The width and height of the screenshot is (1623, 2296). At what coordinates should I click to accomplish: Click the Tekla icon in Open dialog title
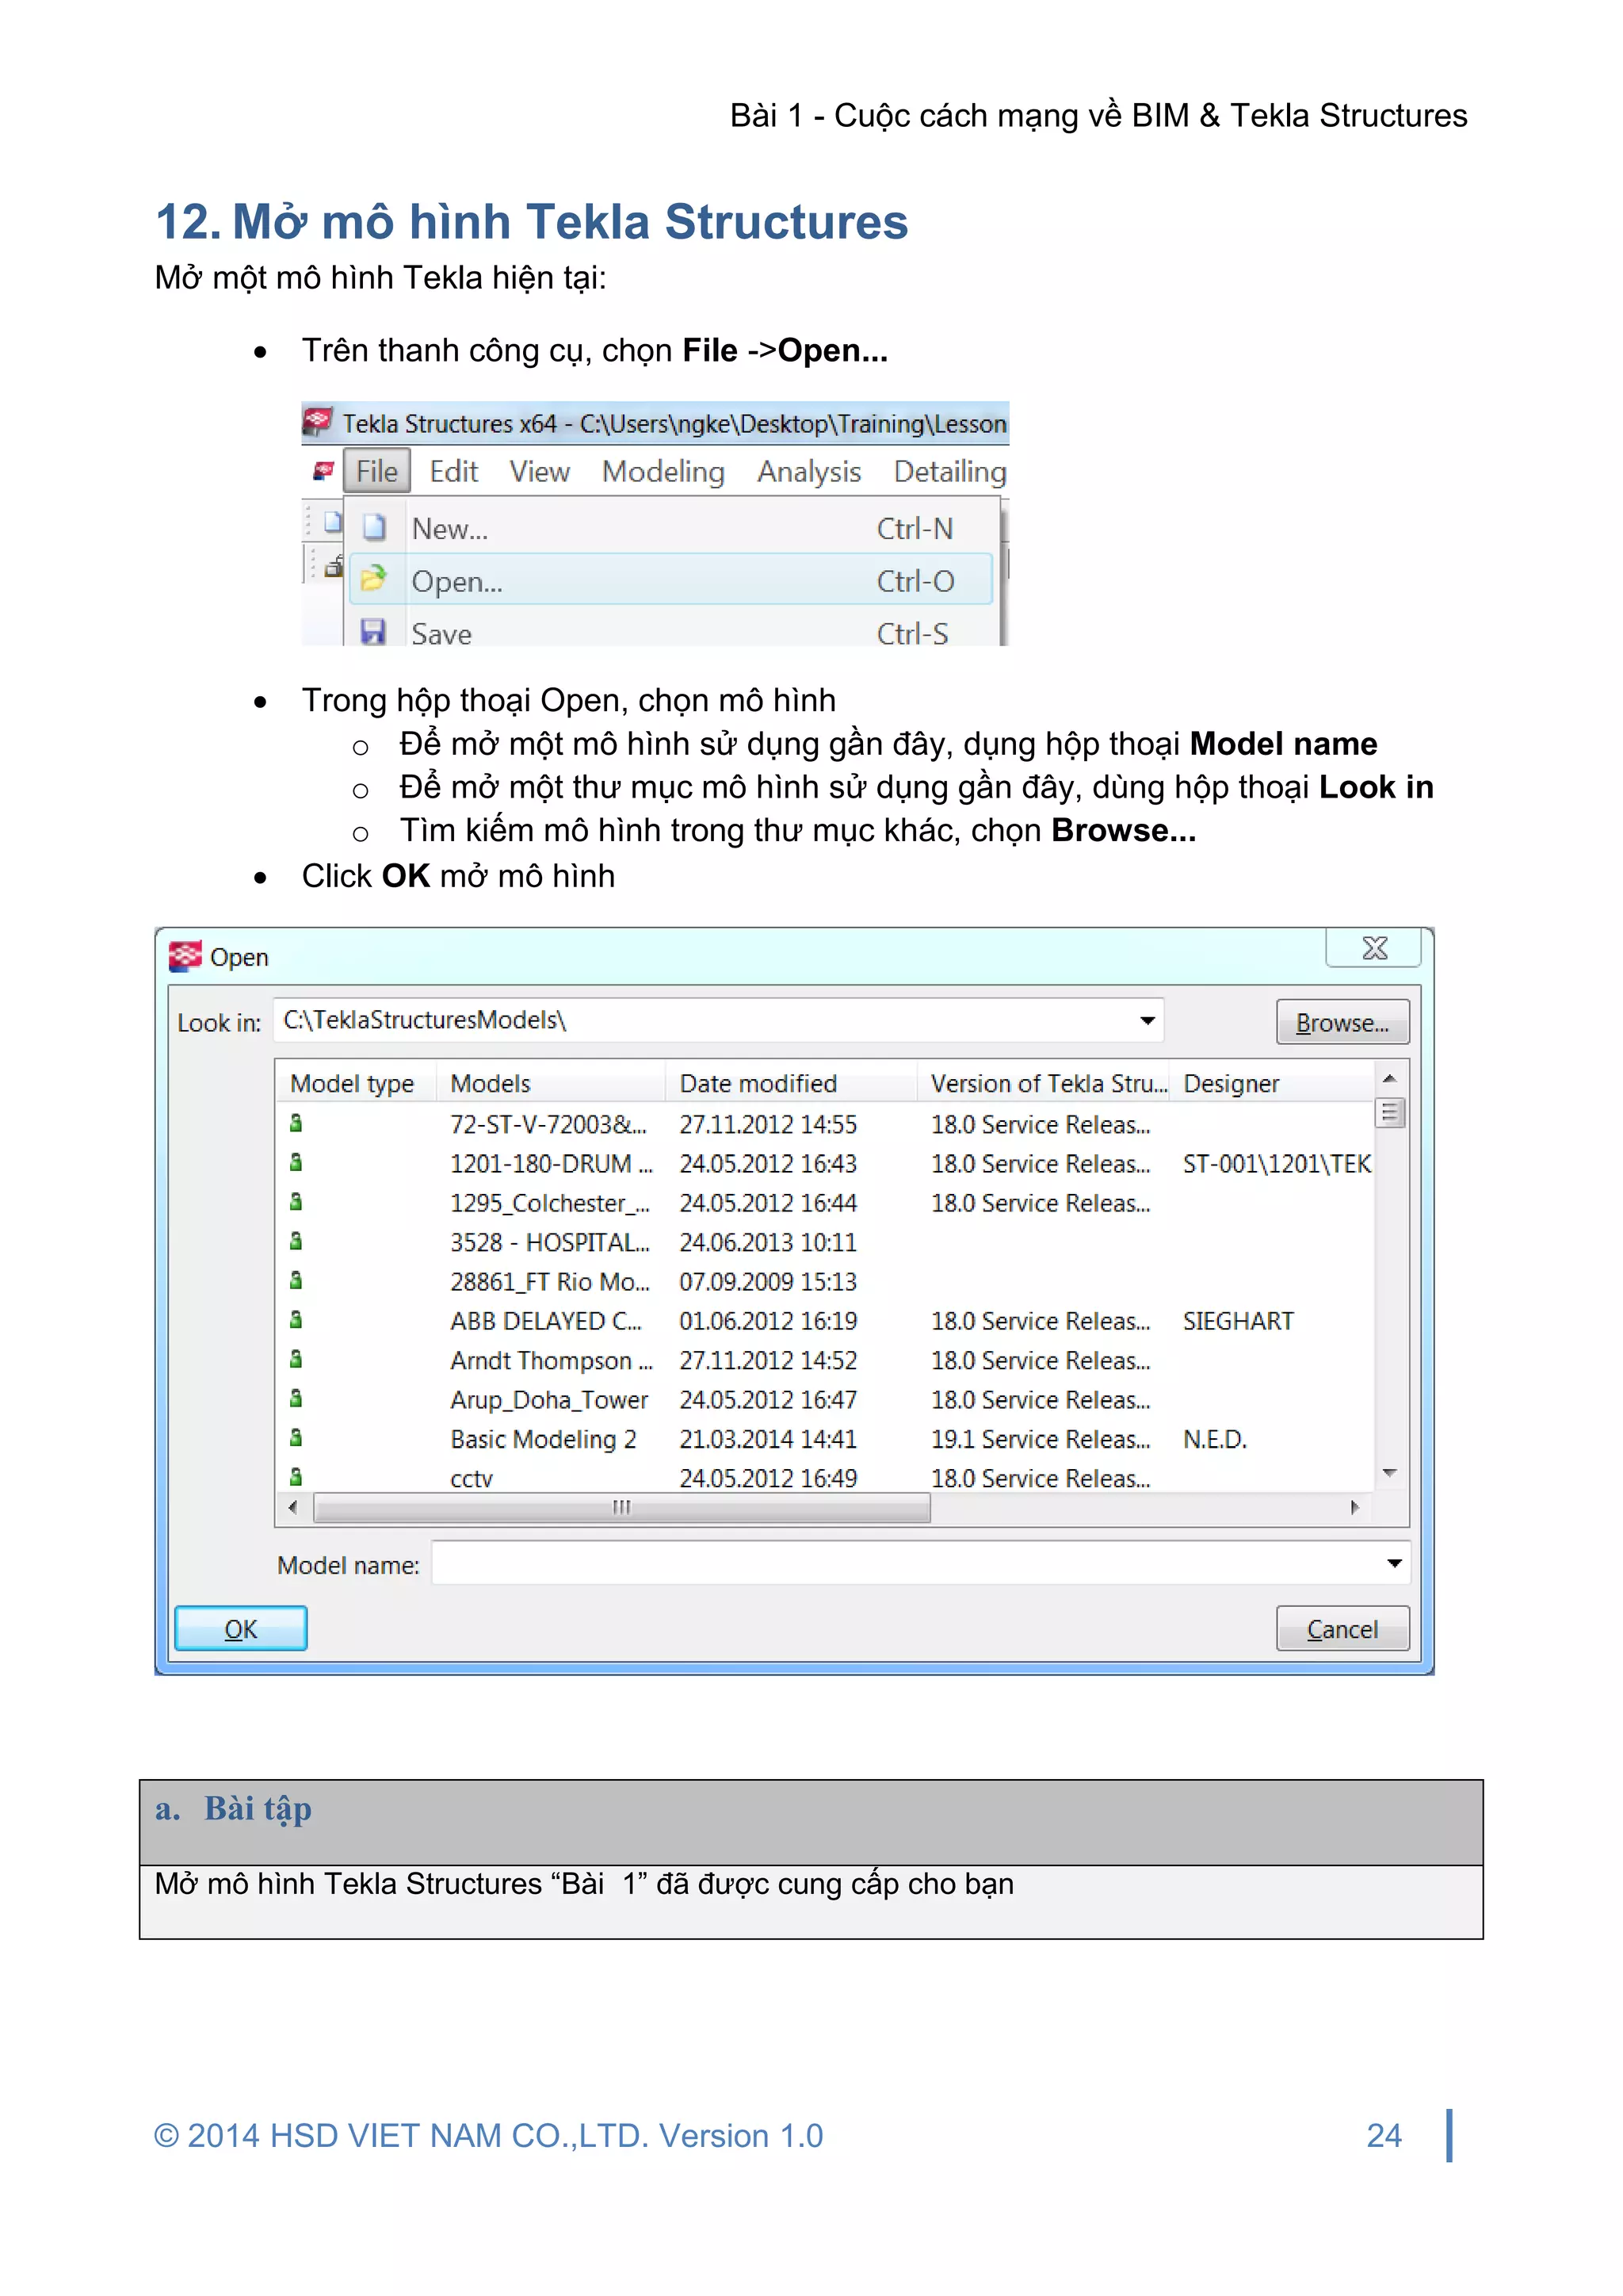point(185,956)
